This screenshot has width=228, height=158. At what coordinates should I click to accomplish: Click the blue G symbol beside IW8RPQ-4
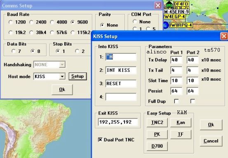[165, 25]
